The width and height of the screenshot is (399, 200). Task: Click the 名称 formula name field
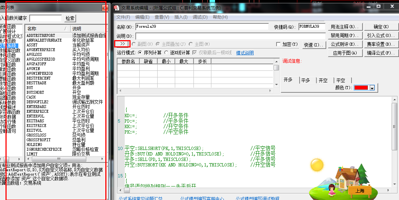point(202,27)
